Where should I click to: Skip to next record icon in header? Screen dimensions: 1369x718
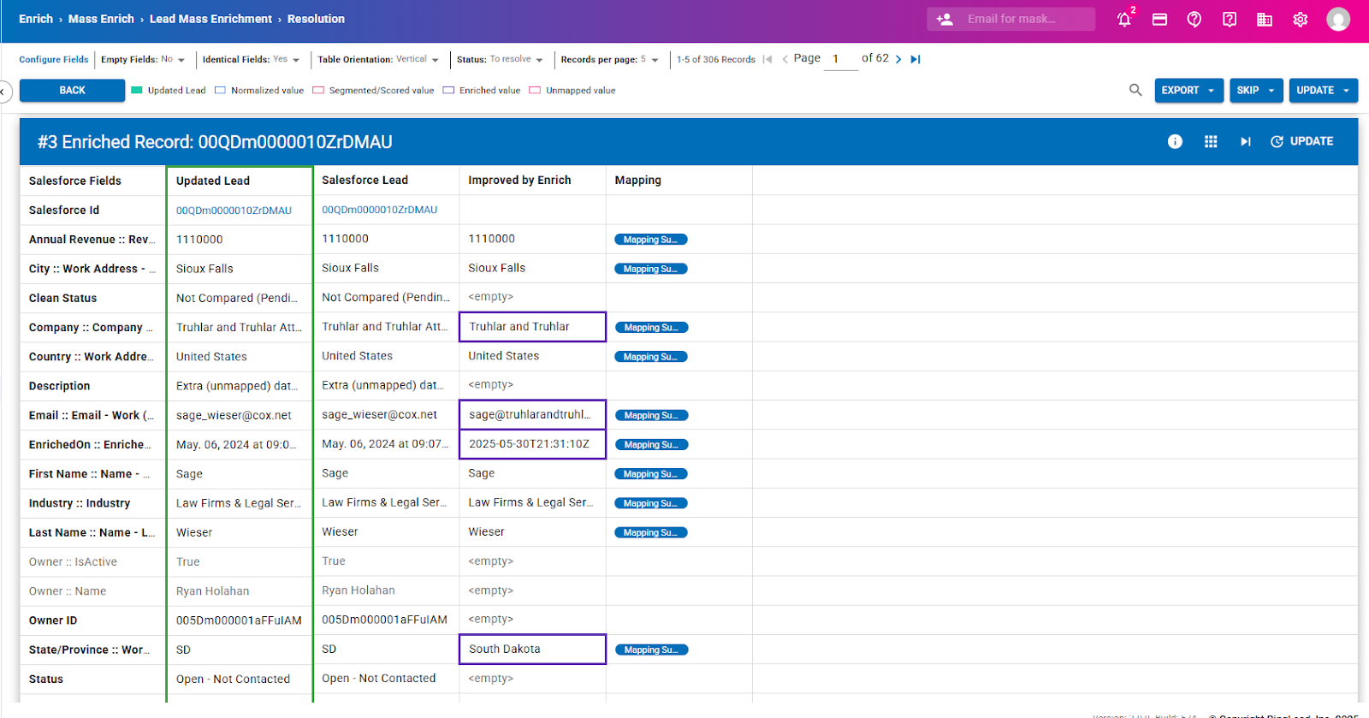click(1246, 141)
